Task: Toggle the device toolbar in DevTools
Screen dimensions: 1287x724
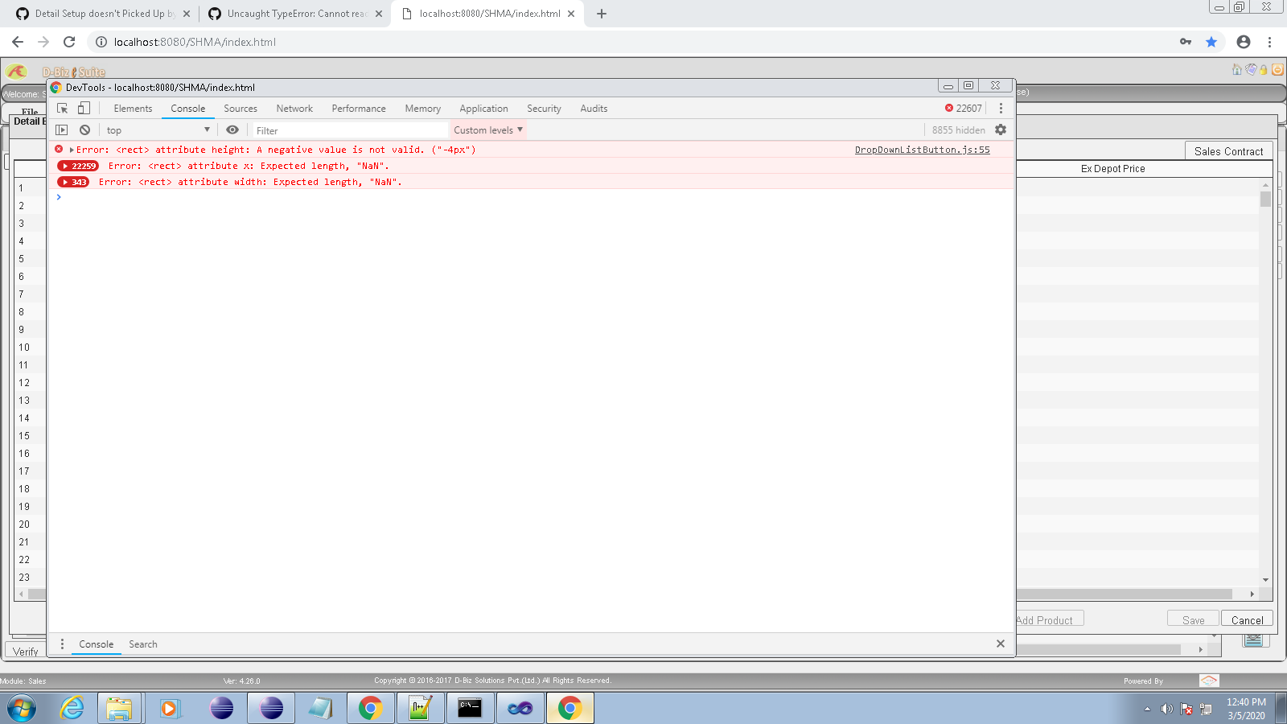Action: (84, 107)
